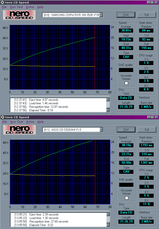Open Help menu in Samsung window
This screenshot has height=229, width=159.
tap(40, 7)
